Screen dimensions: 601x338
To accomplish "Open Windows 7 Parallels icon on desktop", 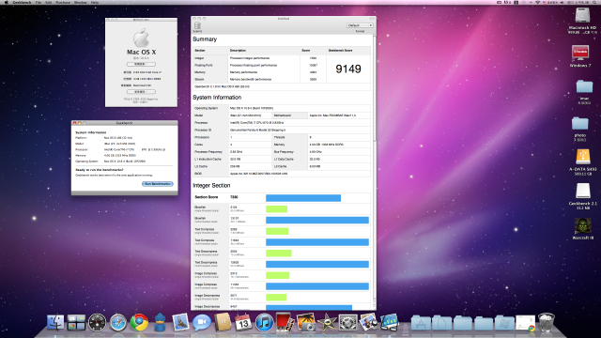I will point(580,54).
